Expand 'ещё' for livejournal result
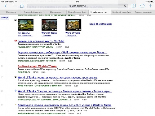Image resolution: width=155 pixels, height=116 pixels. click(x=70, y=61)
